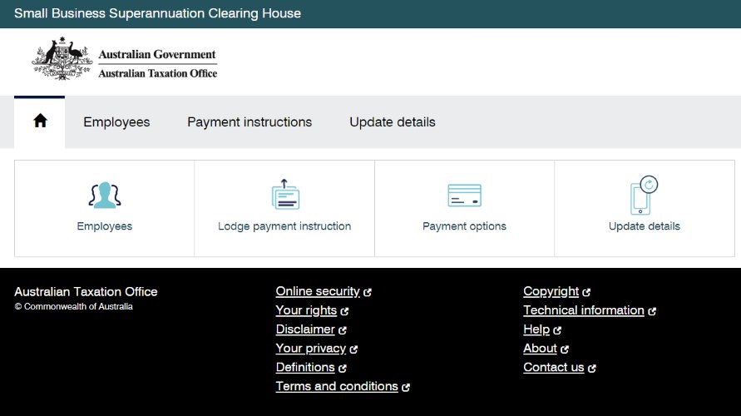This screenshot has height=416, width=741.
Task: Open the Definitions footer link
Action: point(305,367)
